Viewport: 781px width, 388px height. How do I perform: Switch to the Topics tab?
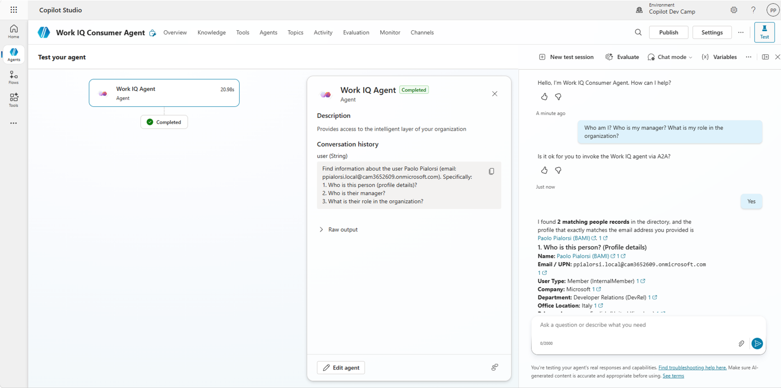(295, 33)
